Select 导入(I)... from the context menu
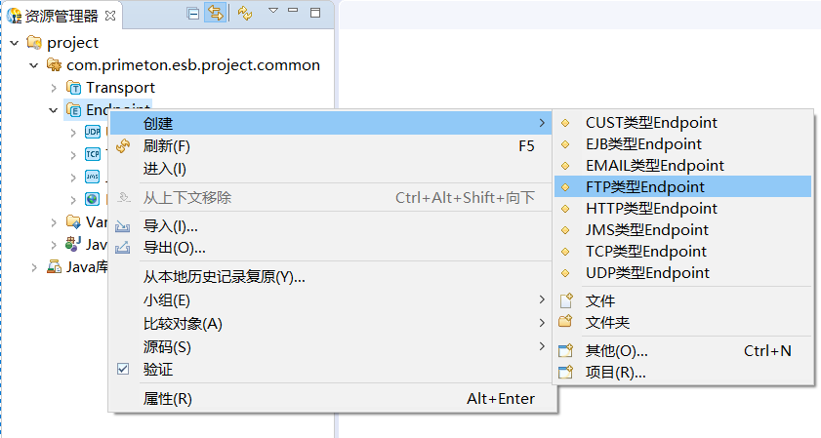 (x=171, y=225)
